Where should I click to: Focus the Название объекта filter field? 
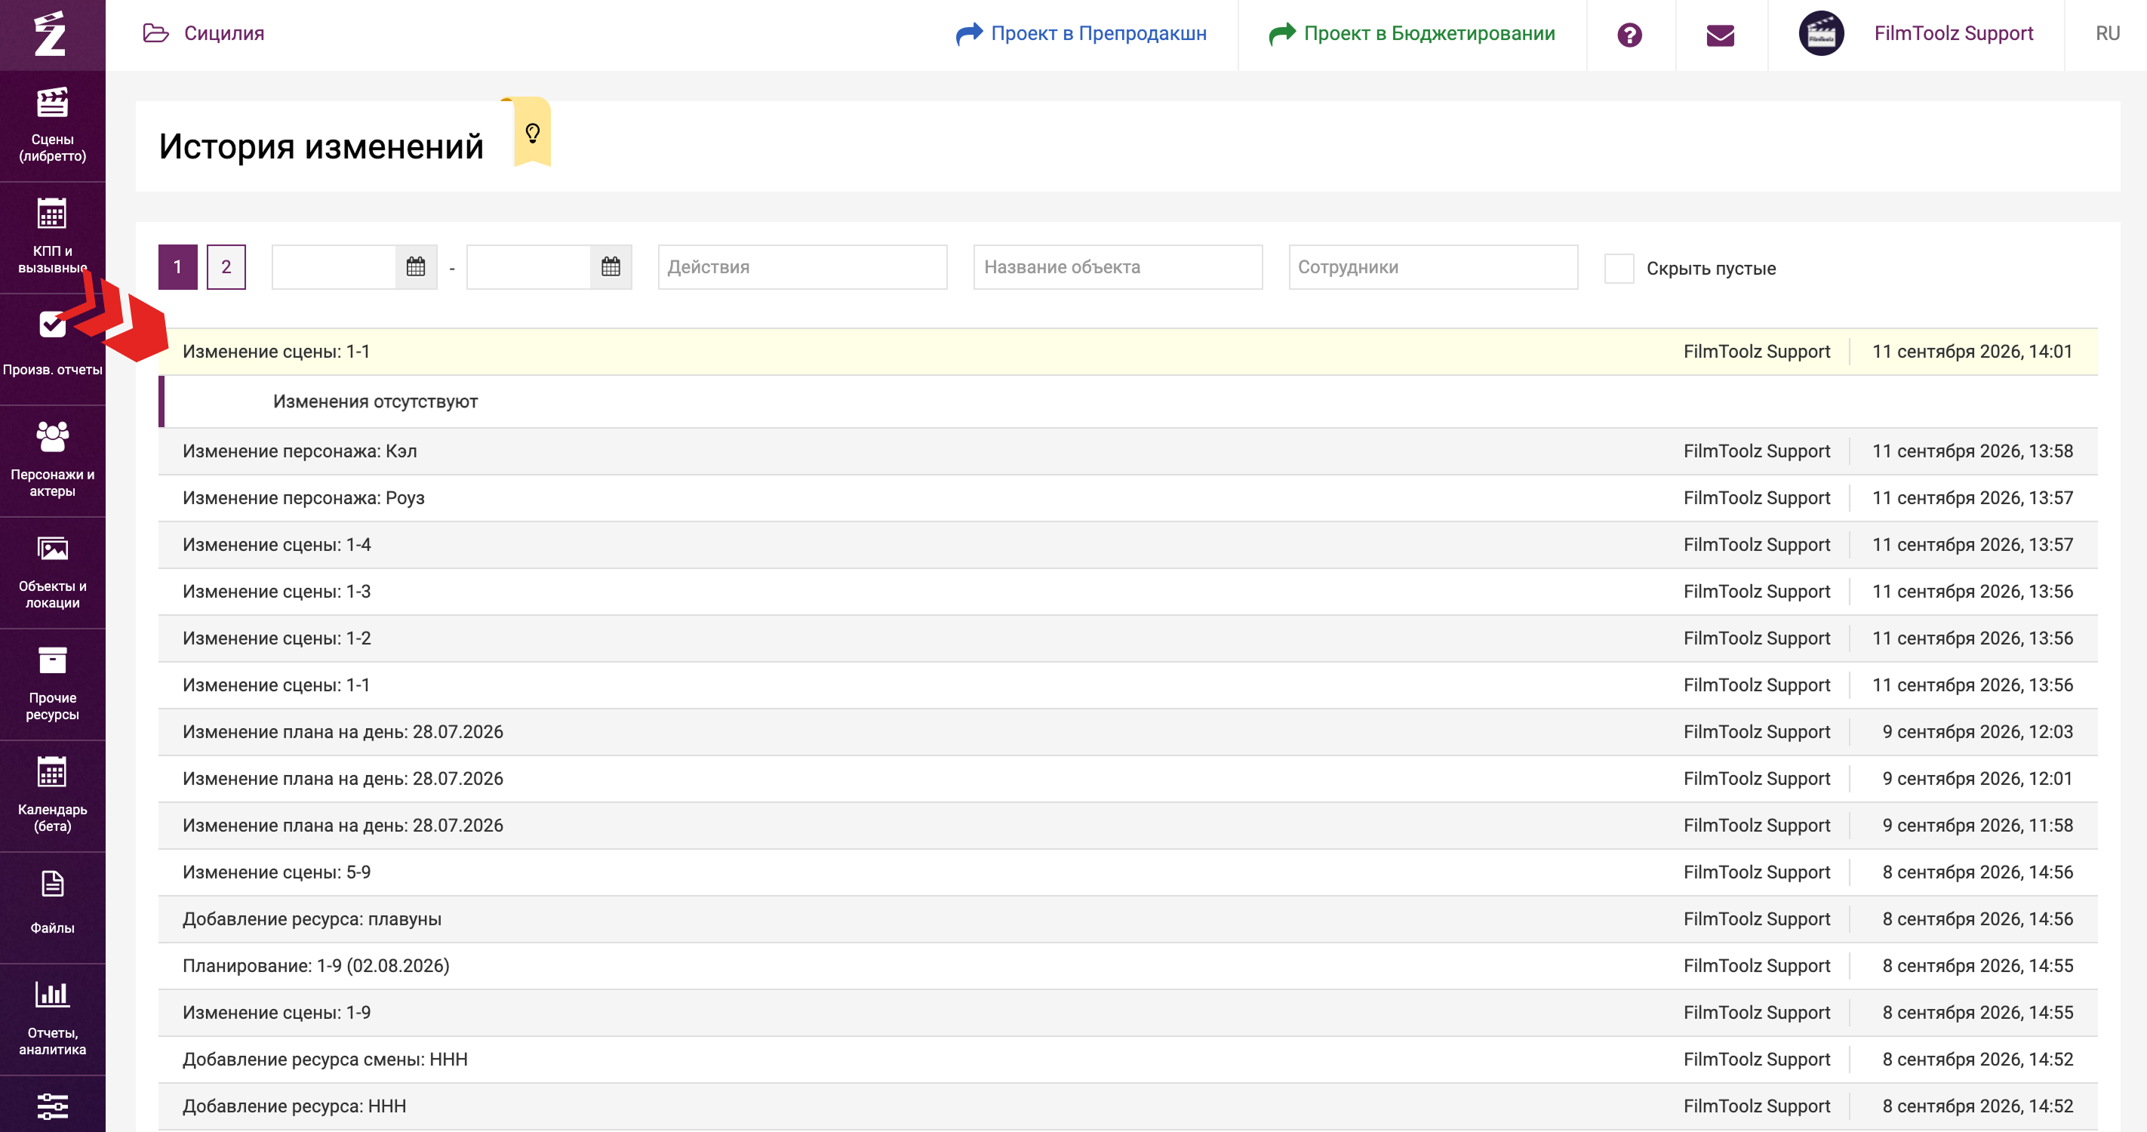(1118, 266)
